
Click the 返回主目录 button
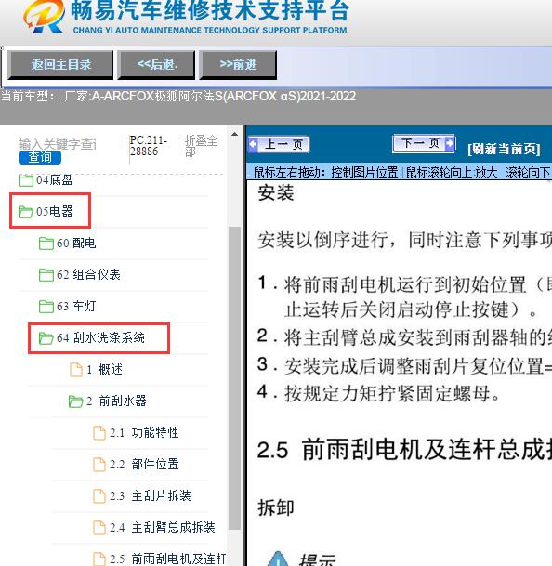coord(60,65)
